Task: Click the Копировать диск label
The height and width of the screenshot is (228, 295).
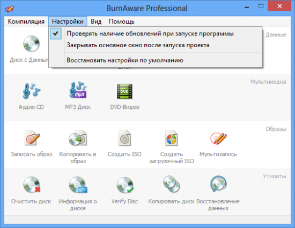Action: click(x=171, y=201)
